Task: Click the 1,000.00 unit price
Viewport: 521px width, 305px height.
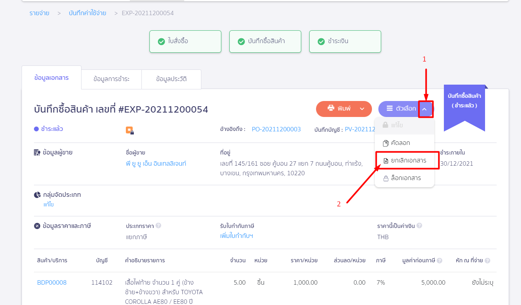Action: pyautogui.click(x=305, y=283)
